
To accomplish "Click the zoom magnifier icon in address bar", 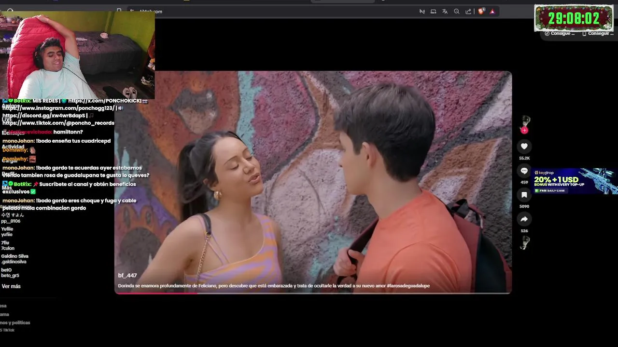I will click(x=457, y=11).
